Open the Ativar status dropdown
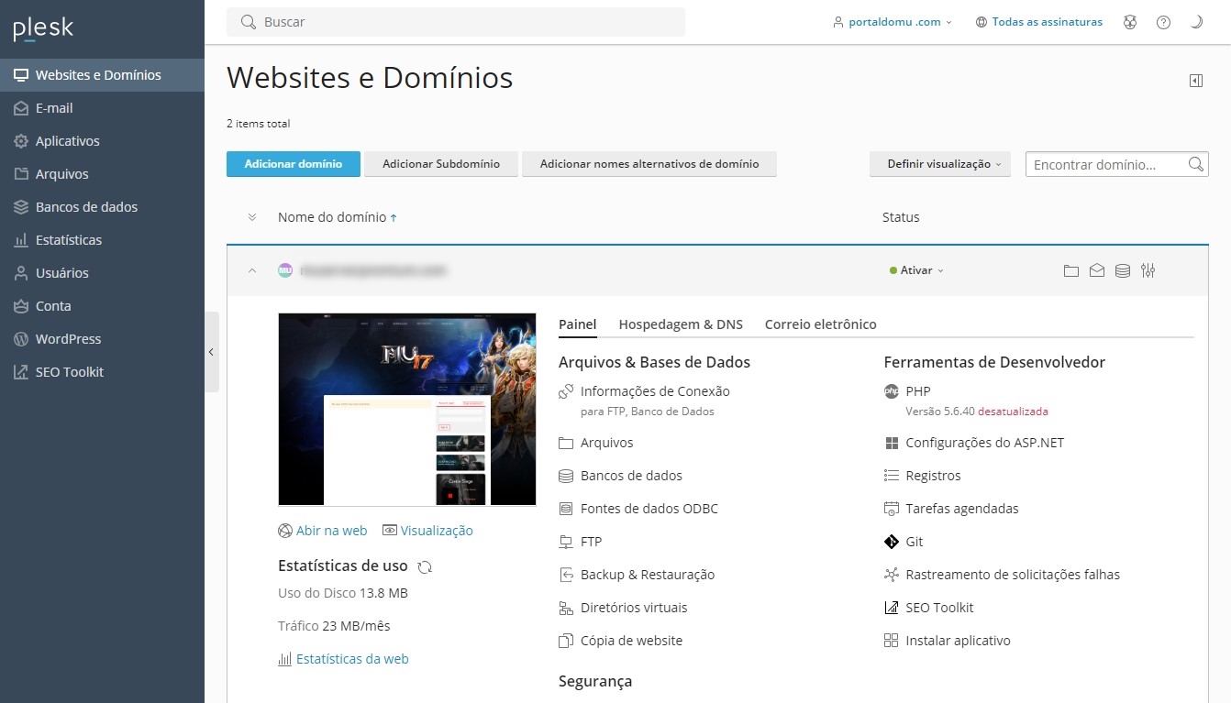Viewport: 1231px width, 703px height. [916, 270]
